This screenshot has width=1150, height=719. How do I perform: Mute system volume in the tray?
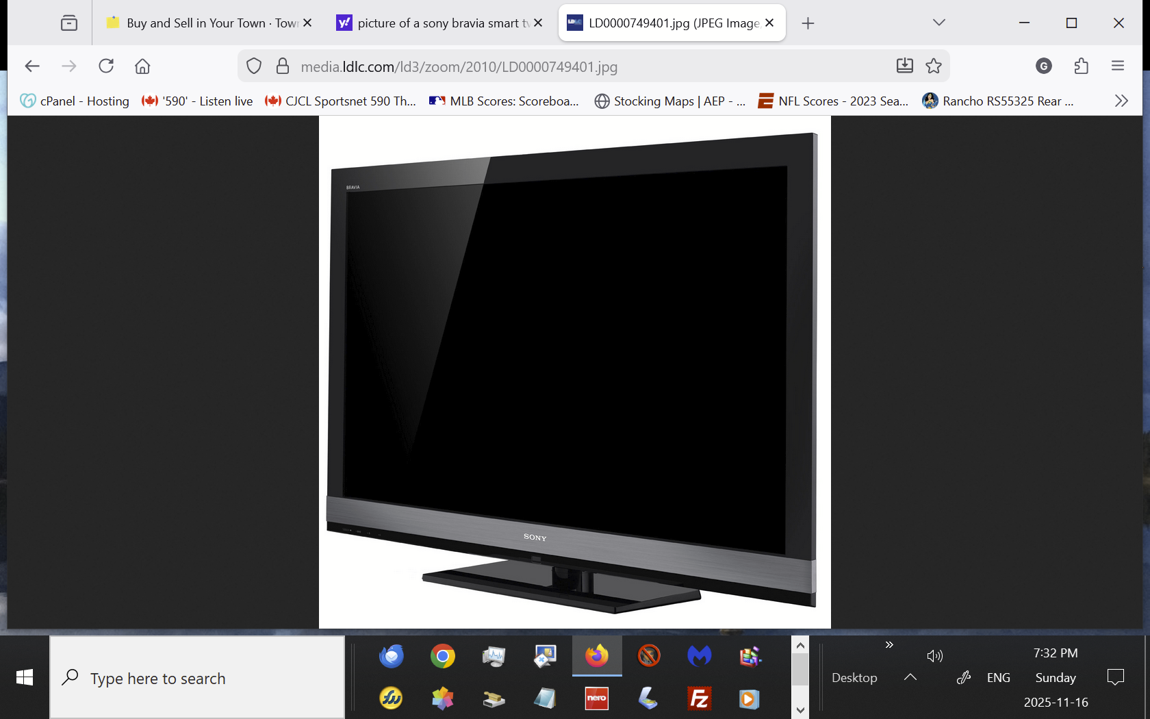935,656
